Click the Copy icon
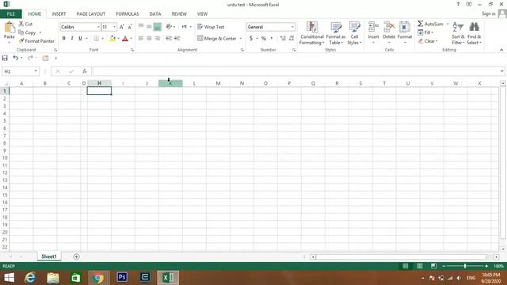 pos(21,32)
